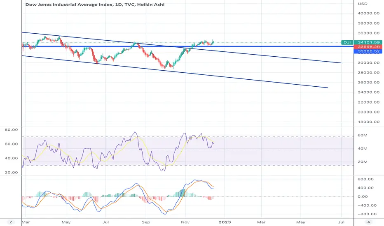
Task: Click the Z button on the time axis
Action: 11,222
